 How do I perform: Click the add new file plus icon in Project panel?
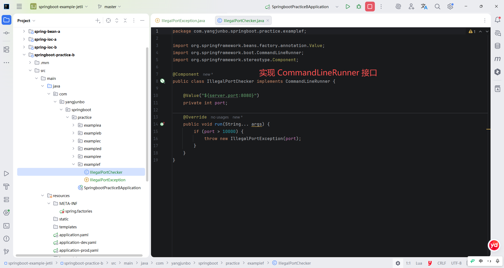click(98, 20)
